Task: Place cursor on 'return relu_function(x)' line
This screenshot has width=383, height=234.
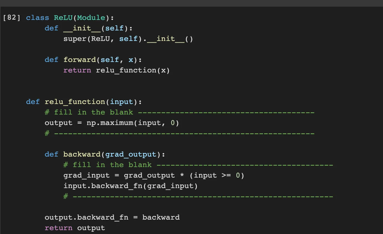Action: [117, 70]
